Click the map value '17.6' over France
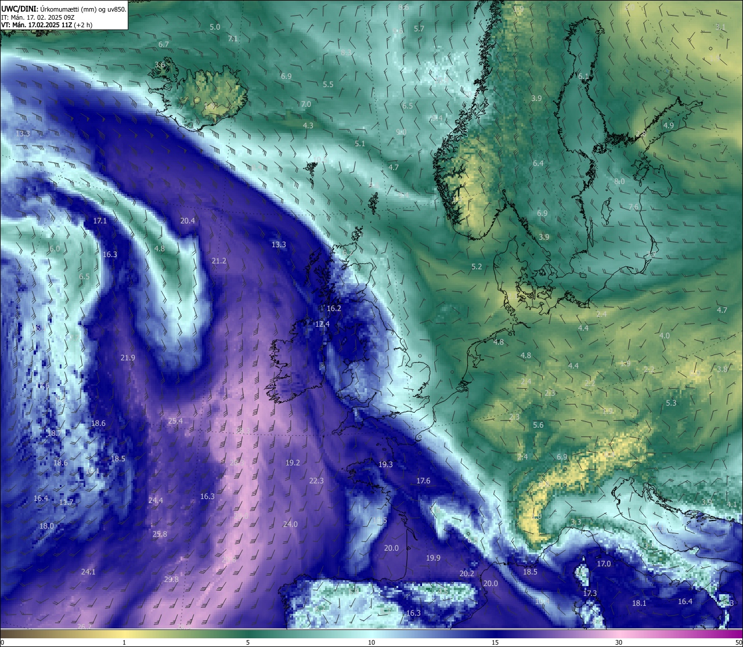This screenshot has width=743, height=647. [x=423, y=480]
